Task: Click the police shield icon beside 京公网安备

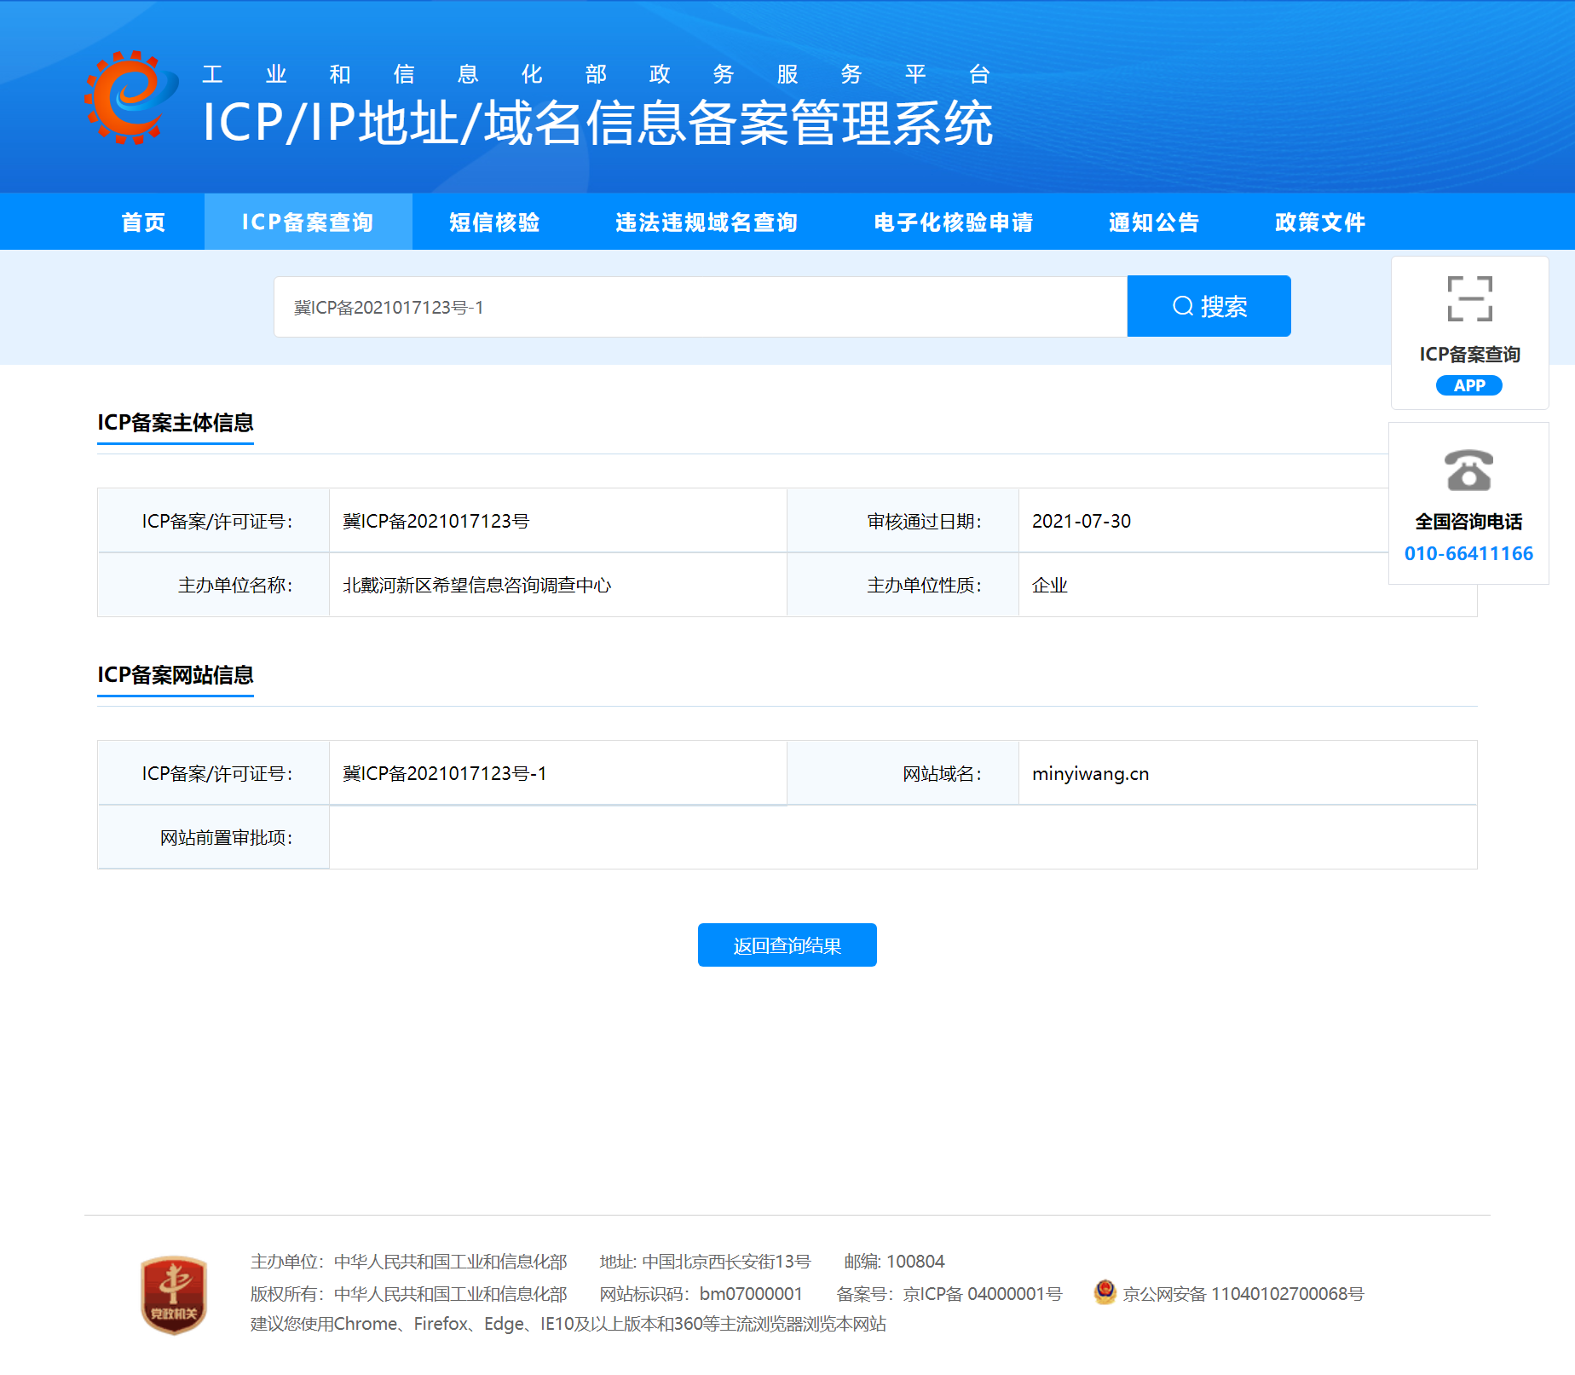Action: [x=1105, y=1292]
